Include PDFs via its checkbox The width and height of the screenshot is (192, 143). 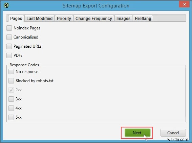[x=9, y=55]
